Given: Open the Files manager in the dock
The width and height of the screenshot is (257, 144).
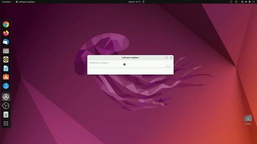Looking at the screenshot, I should click(x=6, y=51).
